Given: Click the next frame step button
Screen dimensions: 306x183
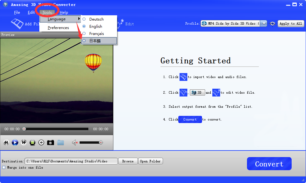Looking at the screenshot, I should point(41,143).
